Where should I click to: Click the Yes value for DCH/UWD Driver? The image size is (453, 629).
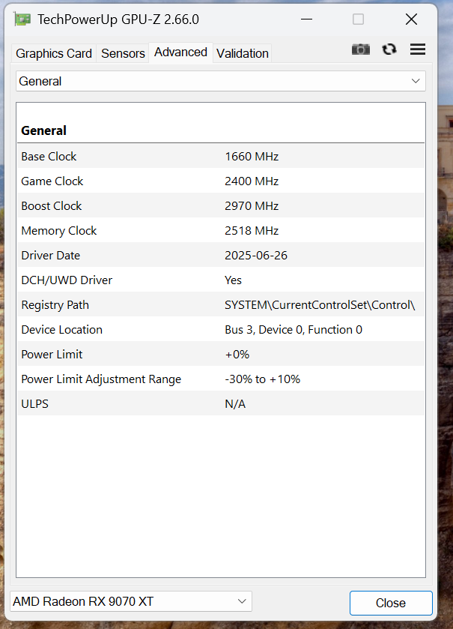(233, 280)
